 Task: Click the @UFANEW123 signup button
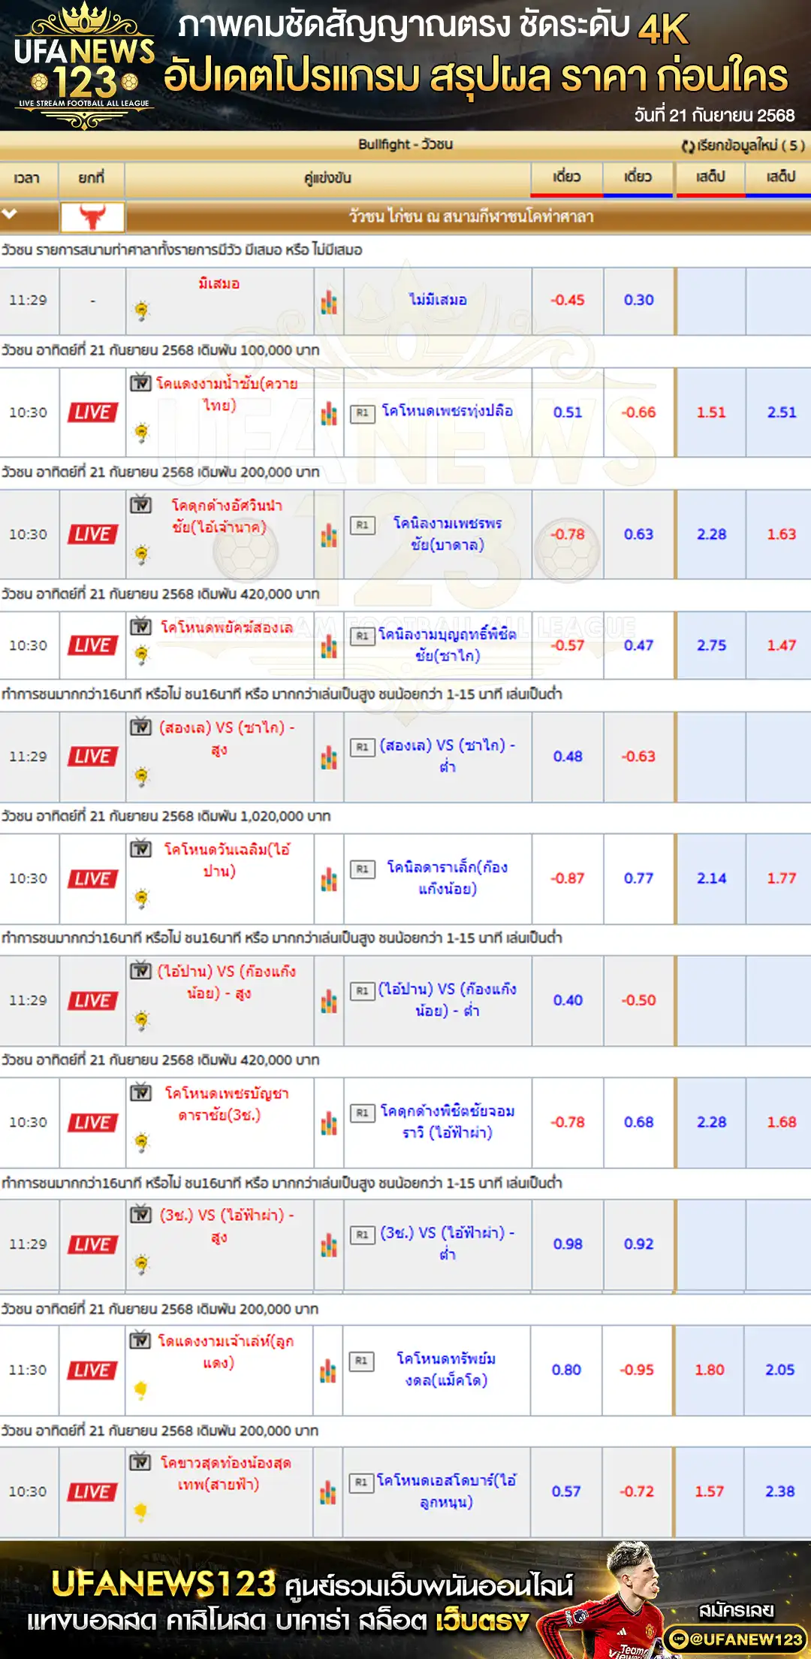pos(736,1639)
